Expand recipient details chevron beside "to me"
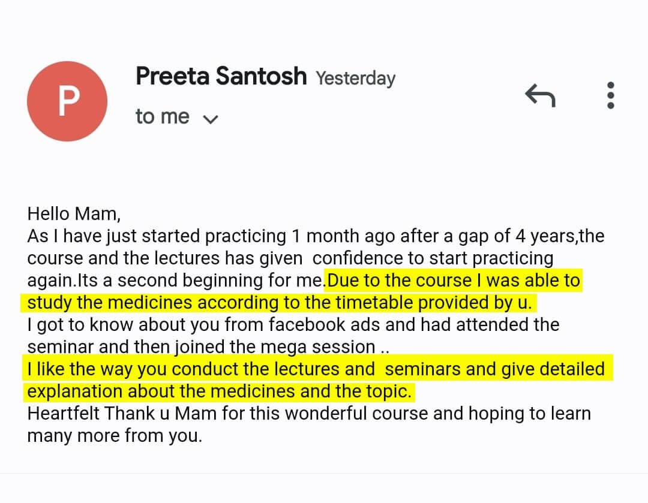The image size is (648, 503). (210, 119)
